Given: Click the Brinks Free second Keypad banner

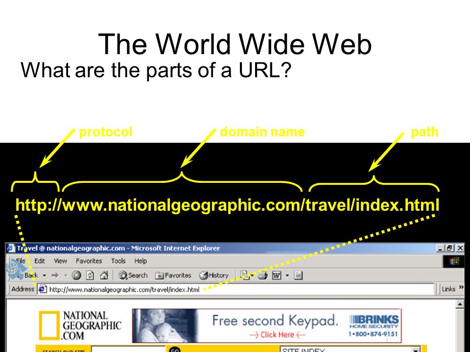Looking at the screenshot, I should click(267, 326).
